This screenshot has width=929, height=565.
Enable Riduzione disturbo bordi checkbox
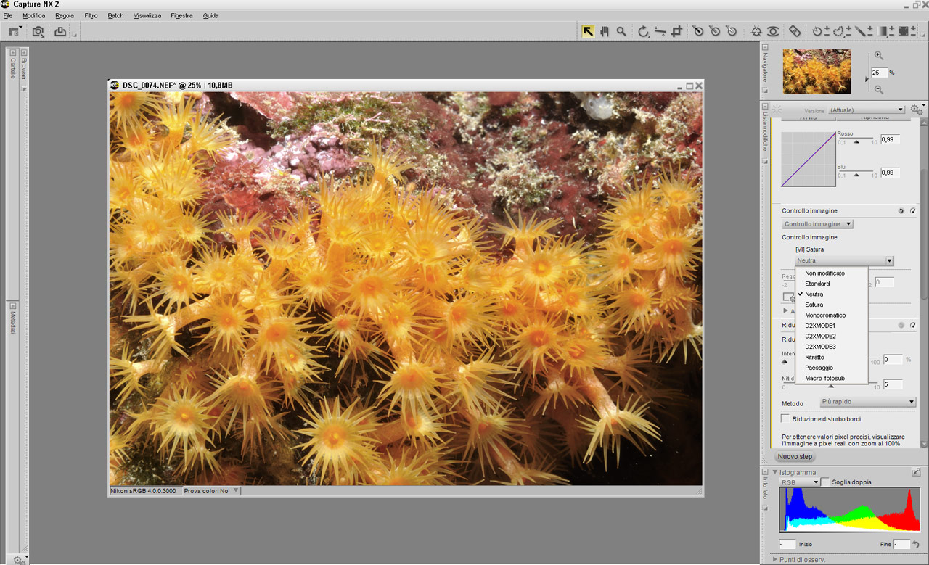785,418
